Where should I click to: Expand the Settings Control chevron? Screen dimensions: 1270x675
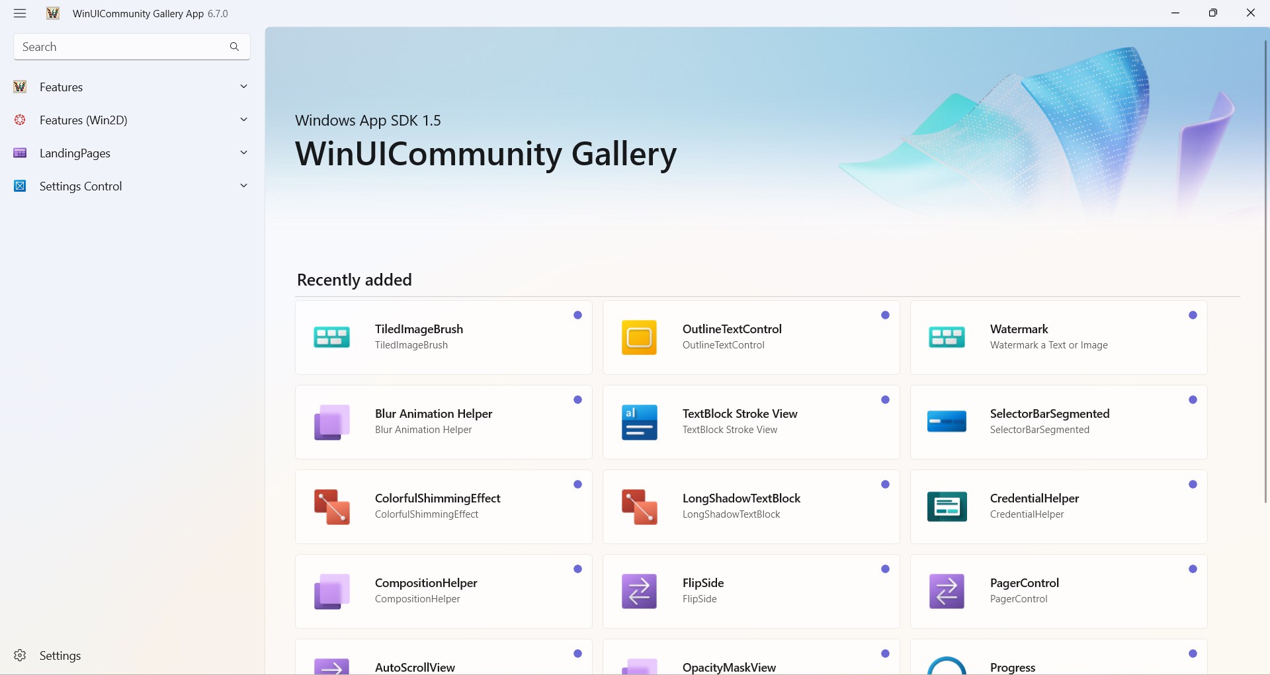(x=243, y=186)
